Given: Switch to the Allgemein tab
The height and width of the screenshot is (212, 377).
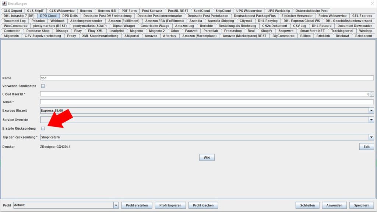Looking at the screenshot, I should pos(11,36).
